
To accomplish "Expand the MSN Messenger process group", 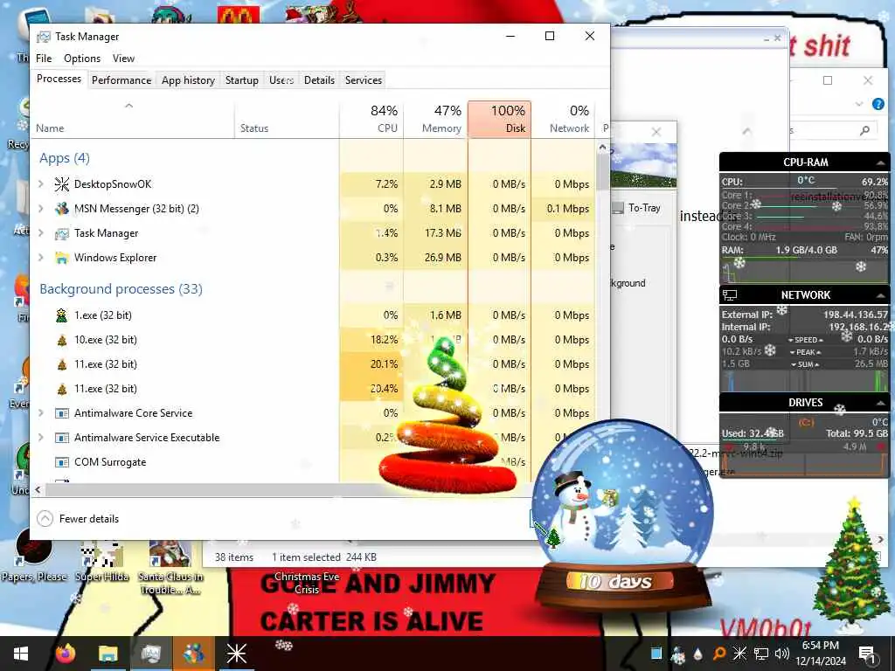I will (x=40, y=208).
